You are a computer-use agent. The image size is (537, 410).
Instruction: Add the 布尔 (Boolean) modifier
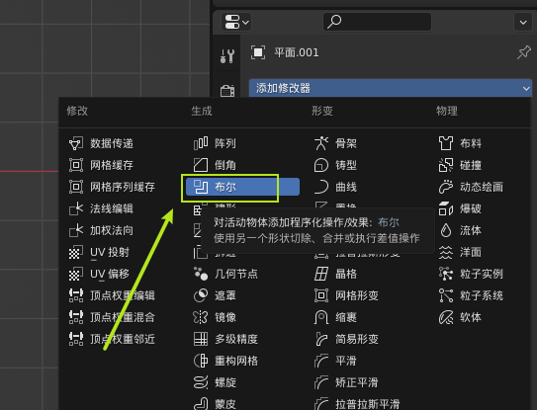(x=242, y=187)
